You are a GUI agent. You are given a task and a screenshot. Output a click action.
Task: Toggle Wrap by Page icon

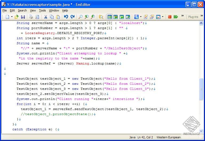tap(128, 17)
